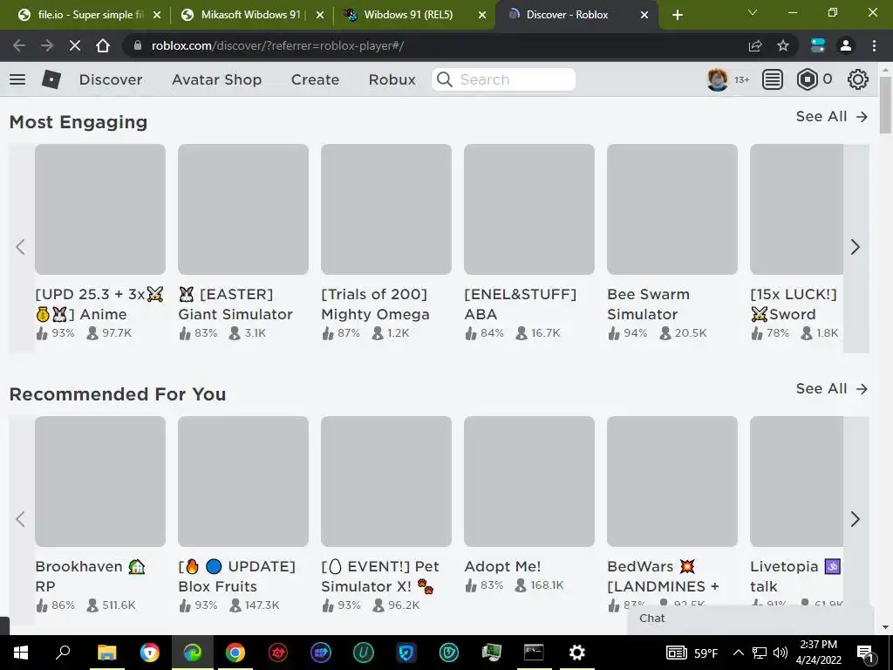
Task: Launch File Explorer from the taskbar
Action: tap(106, 653)
